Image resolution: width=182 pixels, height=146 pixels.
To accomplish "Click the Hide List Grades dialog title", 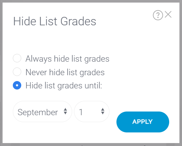I will (55, 21).
